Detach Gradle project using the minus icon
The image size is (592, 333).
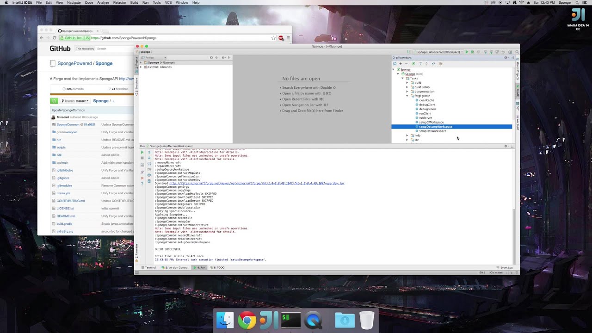[406, 63]
